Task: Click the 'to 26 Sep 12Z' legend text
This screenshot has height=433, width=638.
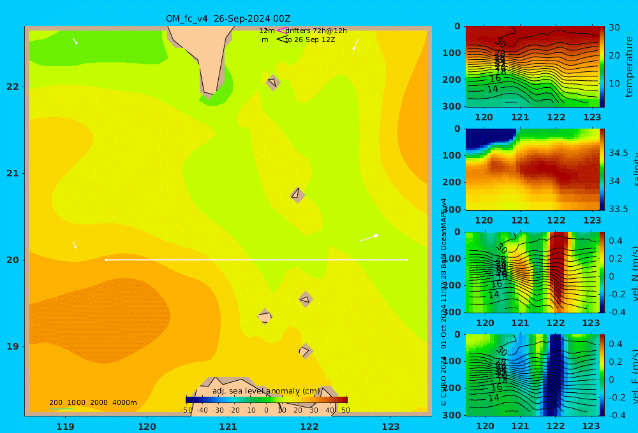Action: pos(309,39)
